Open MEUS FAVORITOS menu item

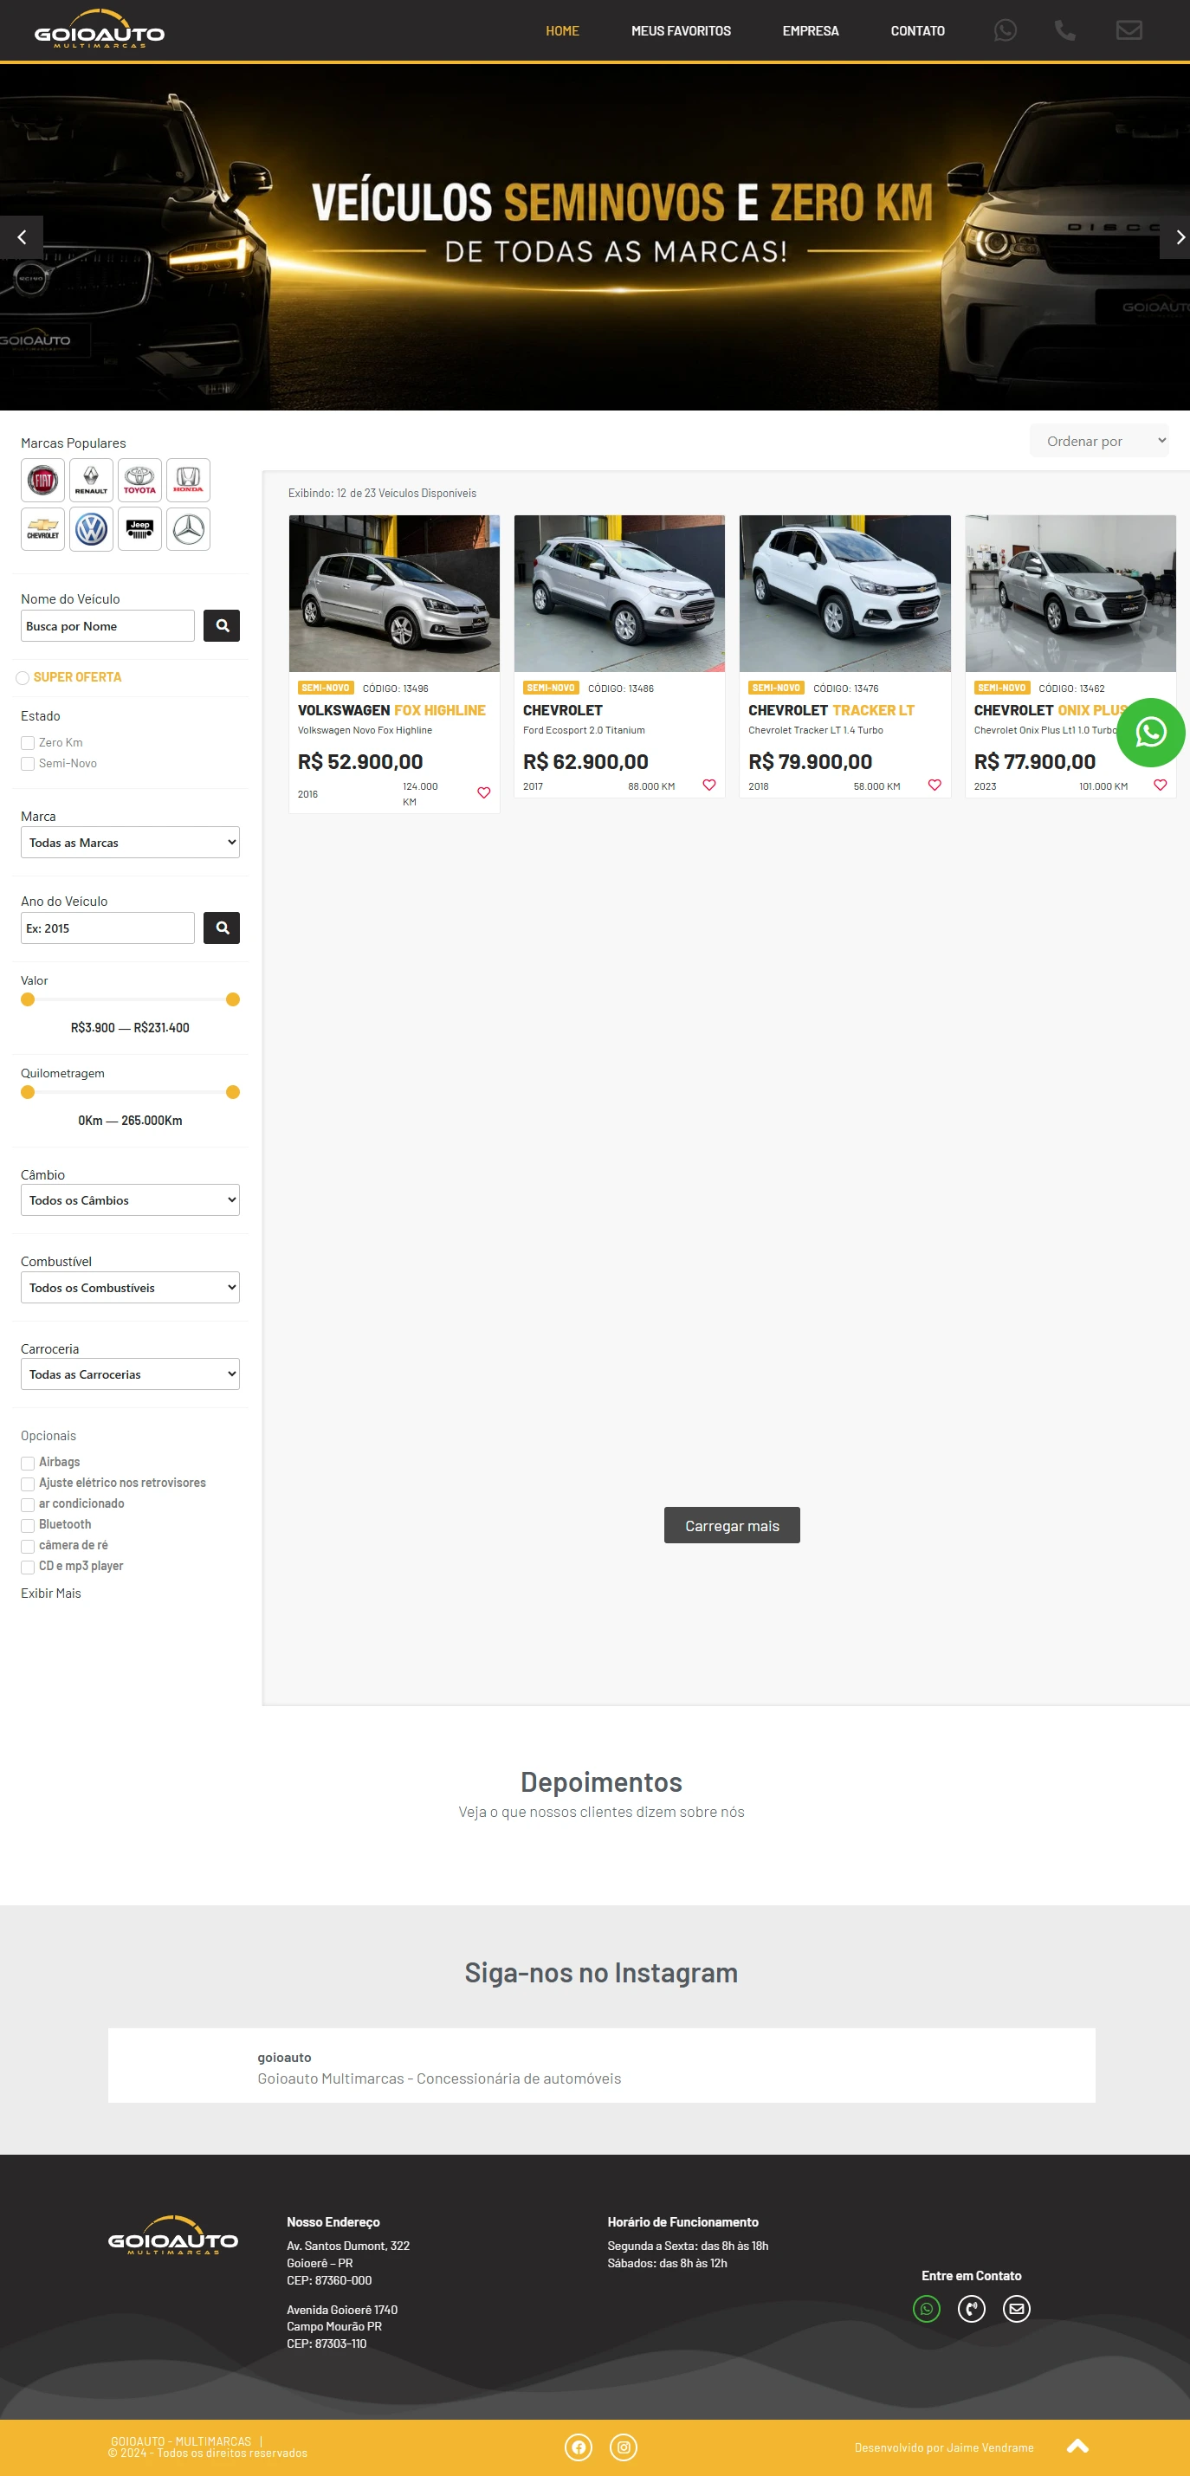[681, 31]
